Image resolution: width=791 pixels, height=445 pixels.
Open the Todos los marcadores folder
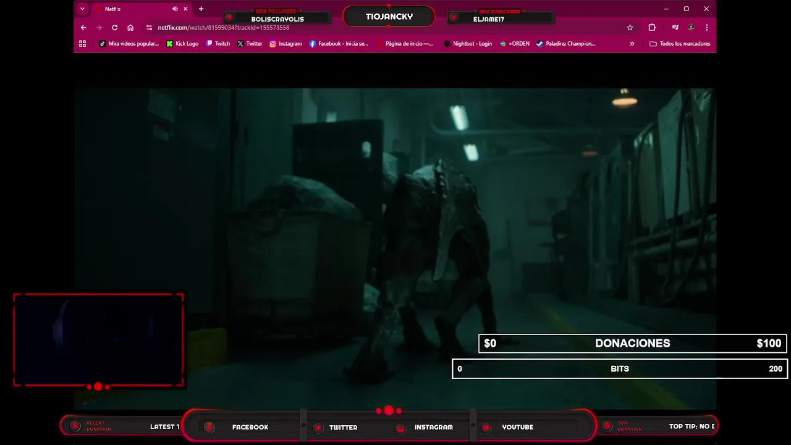680,44
